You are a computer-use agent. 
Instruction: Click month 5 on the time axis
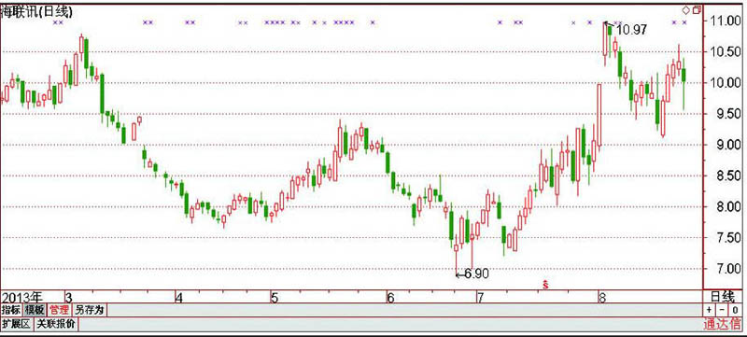pyautogui.click(x=275, y=298)
